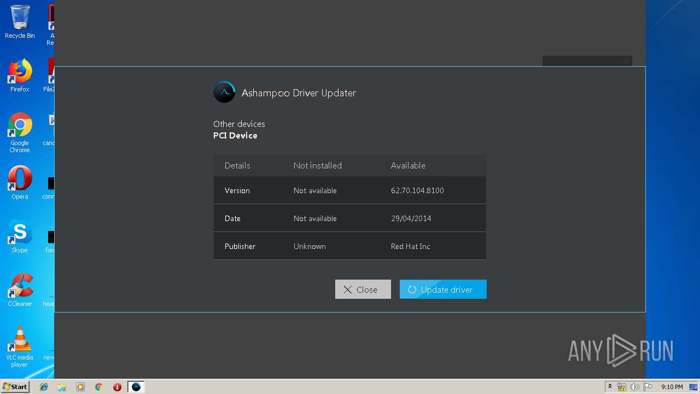Image resolution: width=700 pixels, height=394 pixels.
Task: Click the PCI Device heading
Action: pyautogui.click(x=235, y=135)
